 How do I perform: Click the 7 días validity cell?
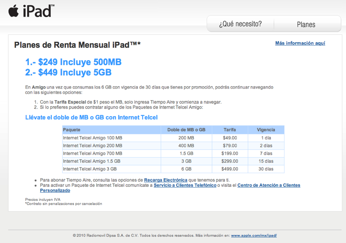click(266, 153)
